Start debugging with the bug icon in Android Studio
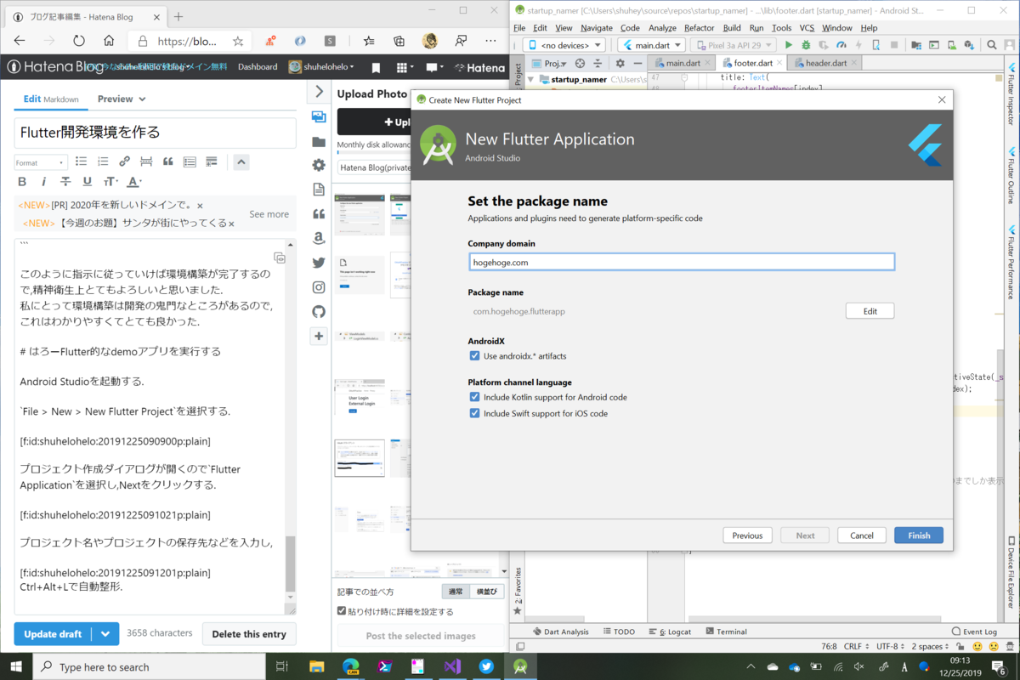Viewport: 1020px width, 680px height. click(x=807, y=45)
